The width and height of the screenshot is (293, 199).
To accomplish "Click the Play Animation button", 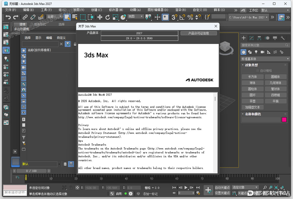I will tap(186, 188).
